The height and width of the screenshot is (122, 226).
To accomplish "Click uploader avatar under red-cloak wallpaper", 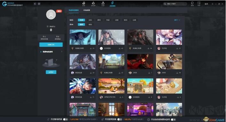I will 130,73.
